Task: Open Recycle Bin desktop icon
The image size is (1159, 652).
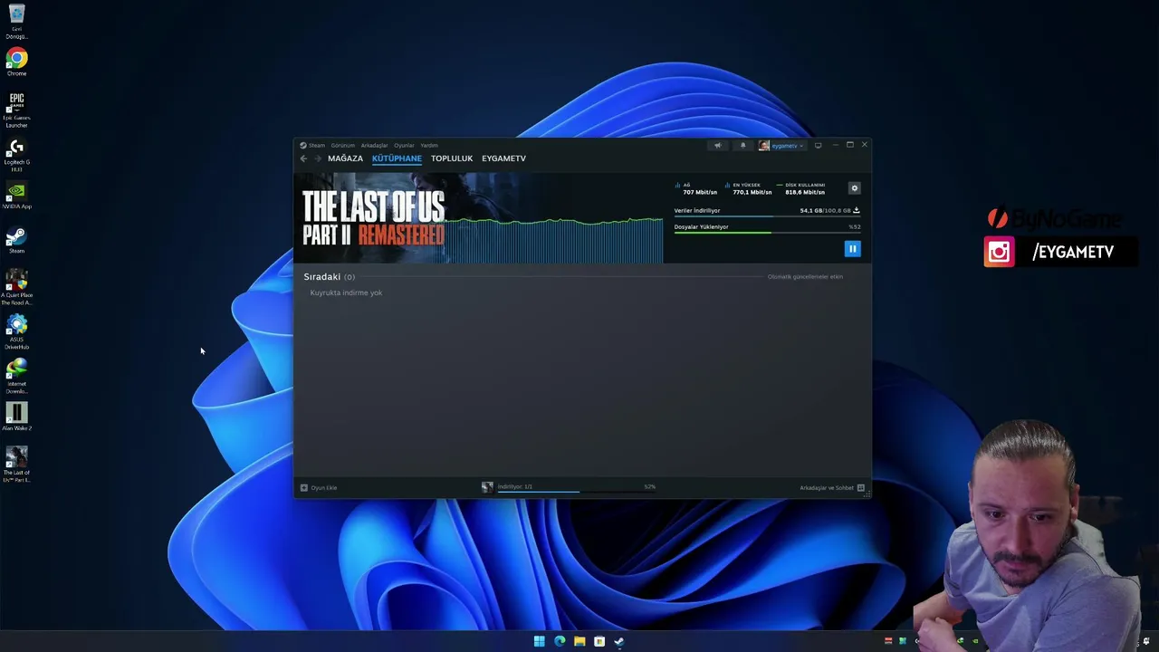Action: point(16,22)
